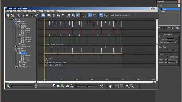This screenshot has width=182, height=102.
Task: Open the Keys menu
Action: click(x=28, y=11)
